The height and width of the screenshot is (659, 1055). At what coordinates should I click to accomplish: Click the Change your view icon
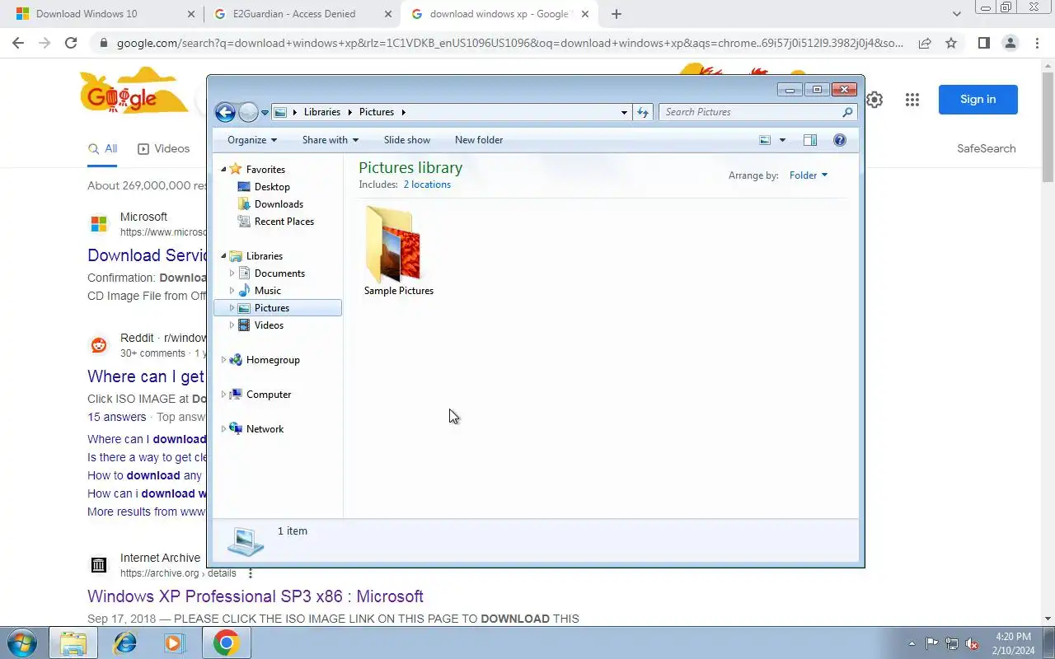(x=765, y=140)
